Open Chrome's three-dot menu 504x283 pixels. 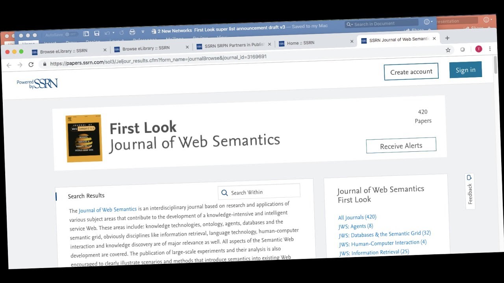pos(490,49)
